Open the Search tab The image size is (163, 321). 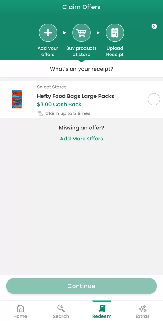pos(61,311)
